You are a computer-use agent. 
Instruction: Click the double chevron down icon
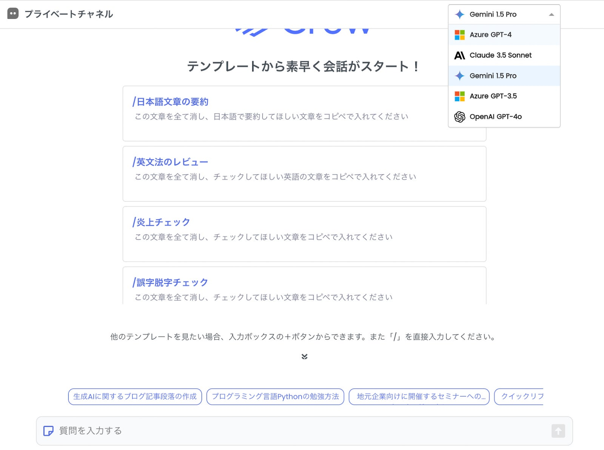(305, 356)
